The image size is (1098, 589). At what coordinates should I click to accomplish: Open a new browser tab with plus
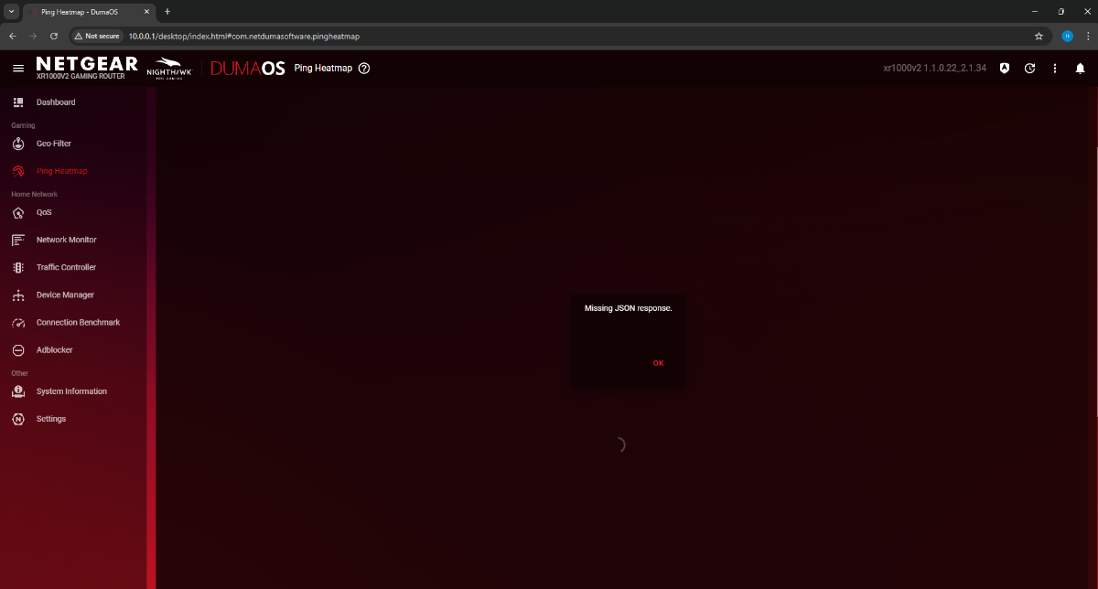click(x=167, y=12)
